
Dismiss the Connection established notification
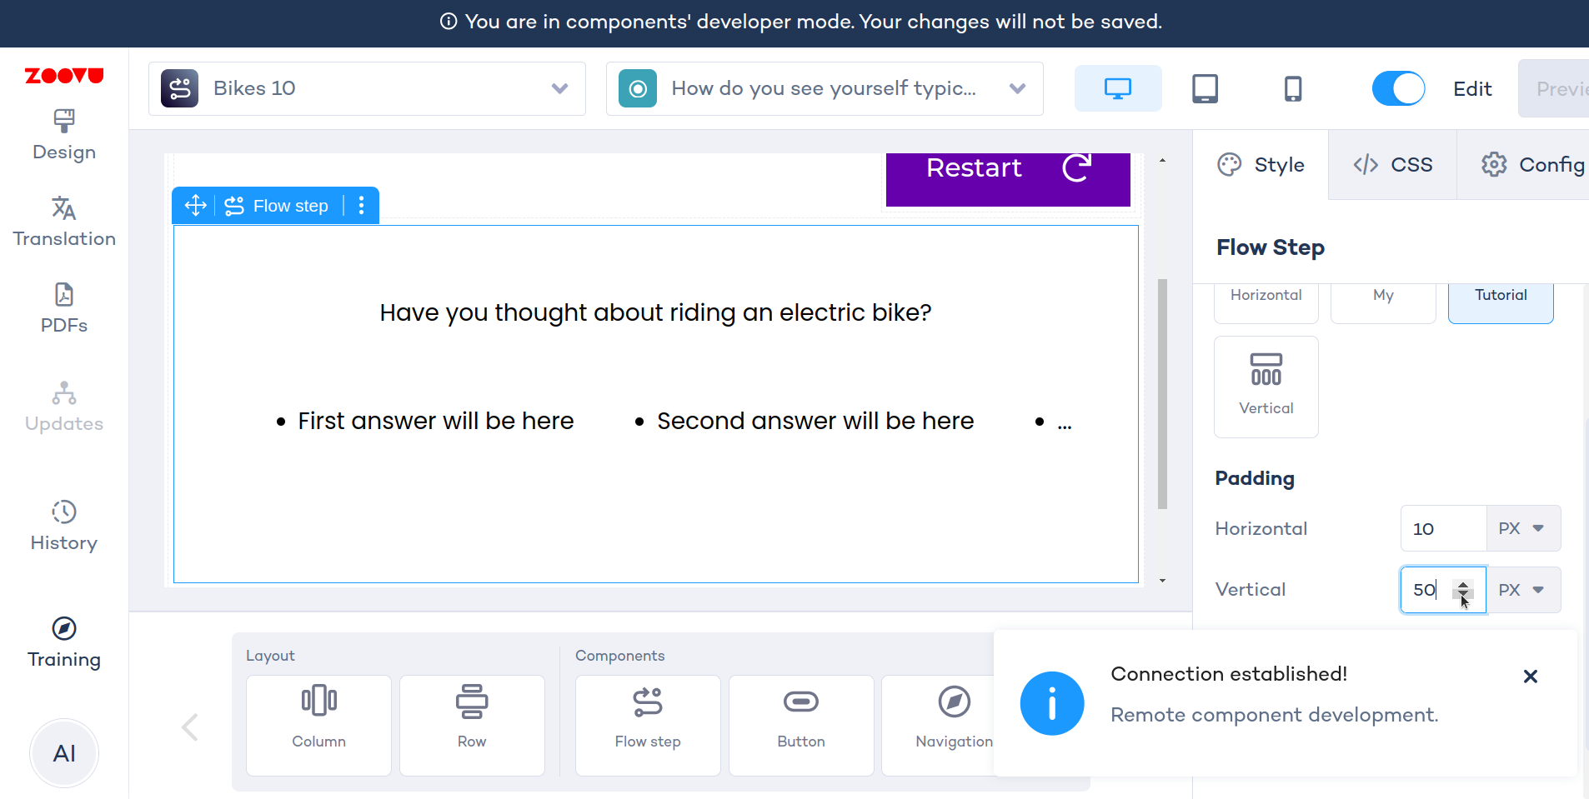pyautogui.click(x=1530, y=677)
